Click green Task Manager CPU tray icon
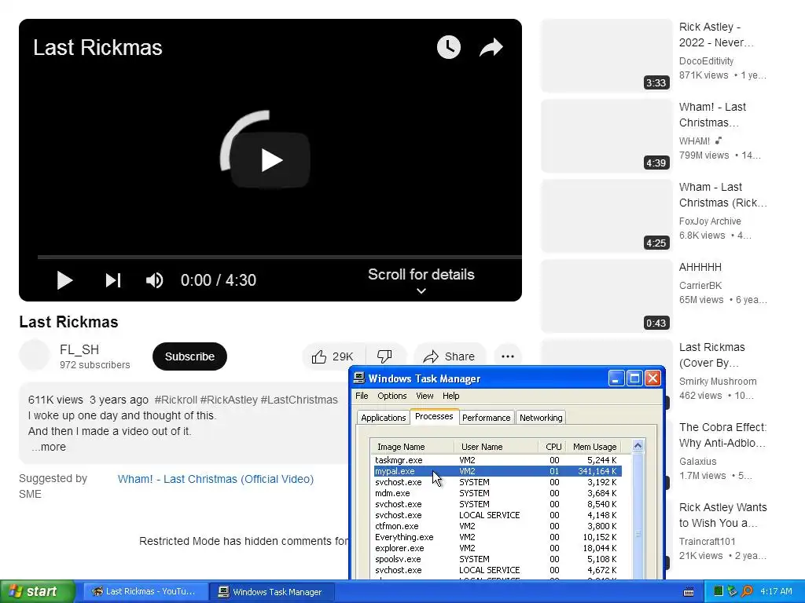Viewport: 805px width, 603px height. [x=719, y=592]
